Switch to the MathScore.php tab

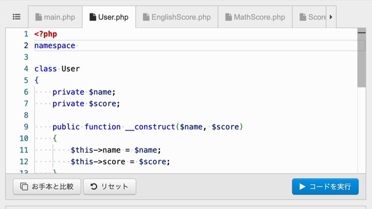tap(255, 17)
